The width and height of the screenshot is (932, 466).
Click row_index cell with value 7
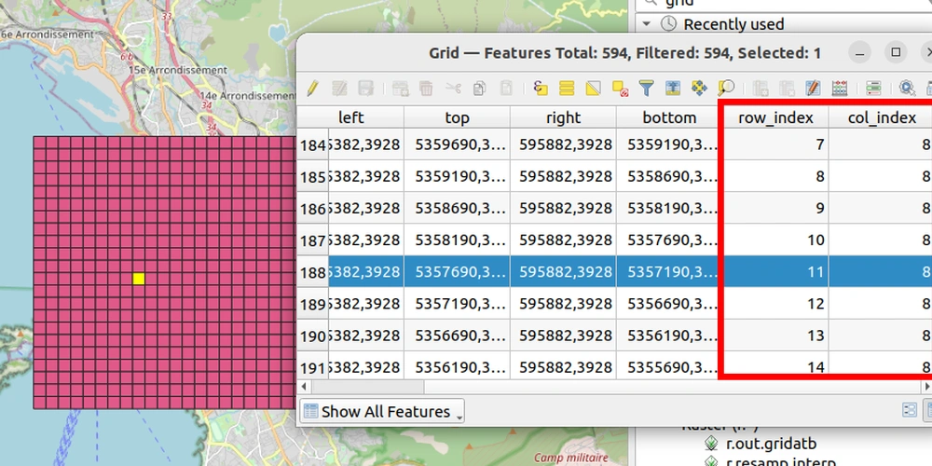tap(775, 144)
